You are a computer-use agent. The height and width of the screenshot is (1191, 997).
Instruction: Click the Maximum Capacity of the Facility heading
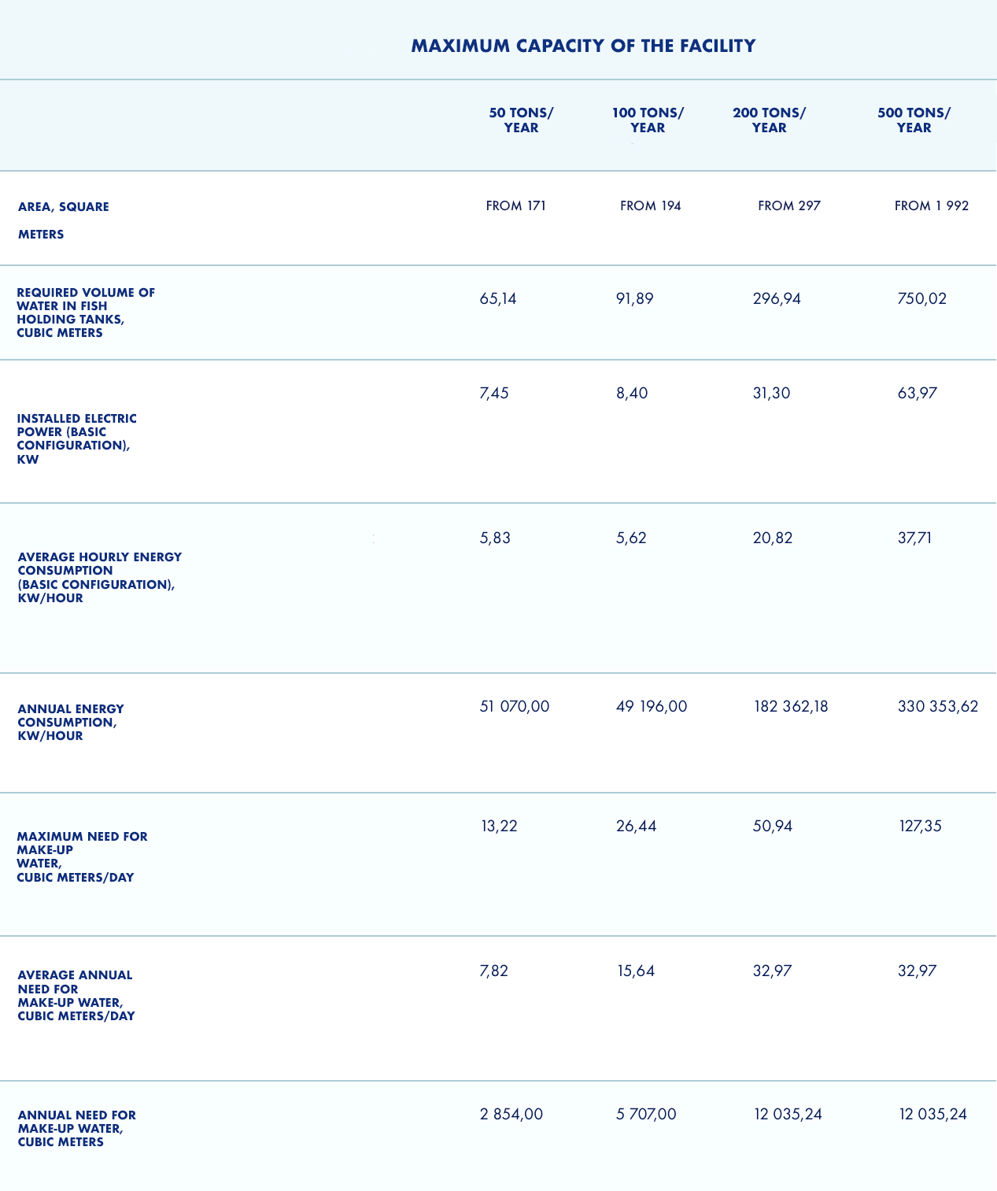583,46
